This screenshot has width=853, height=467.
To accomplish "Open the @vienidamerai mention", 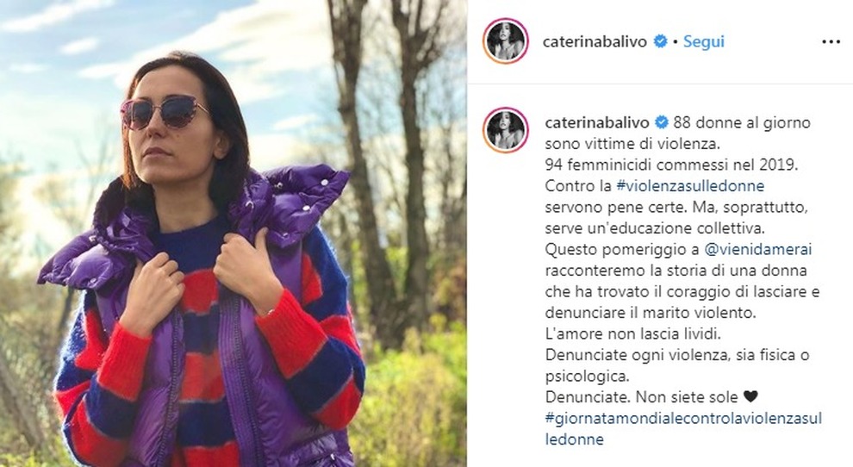I will (x=758, y=249).
